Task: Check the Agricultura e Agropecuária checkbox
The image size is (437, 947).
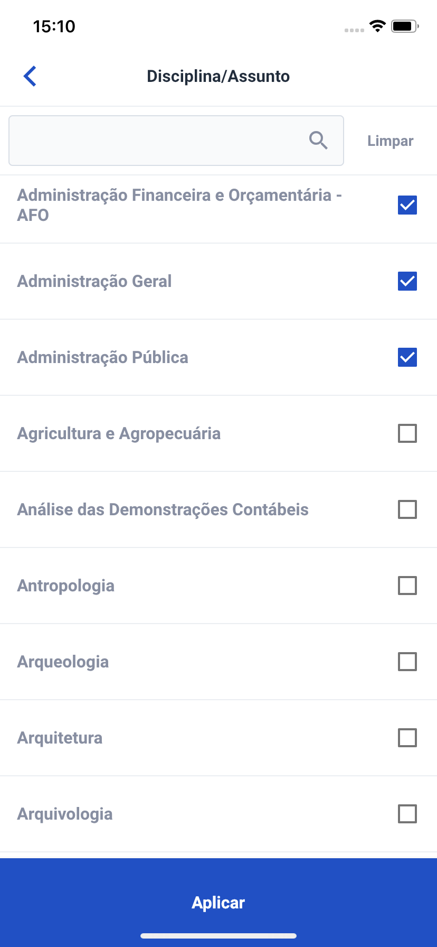Action: pyautogui.click(x=407, y=433)
